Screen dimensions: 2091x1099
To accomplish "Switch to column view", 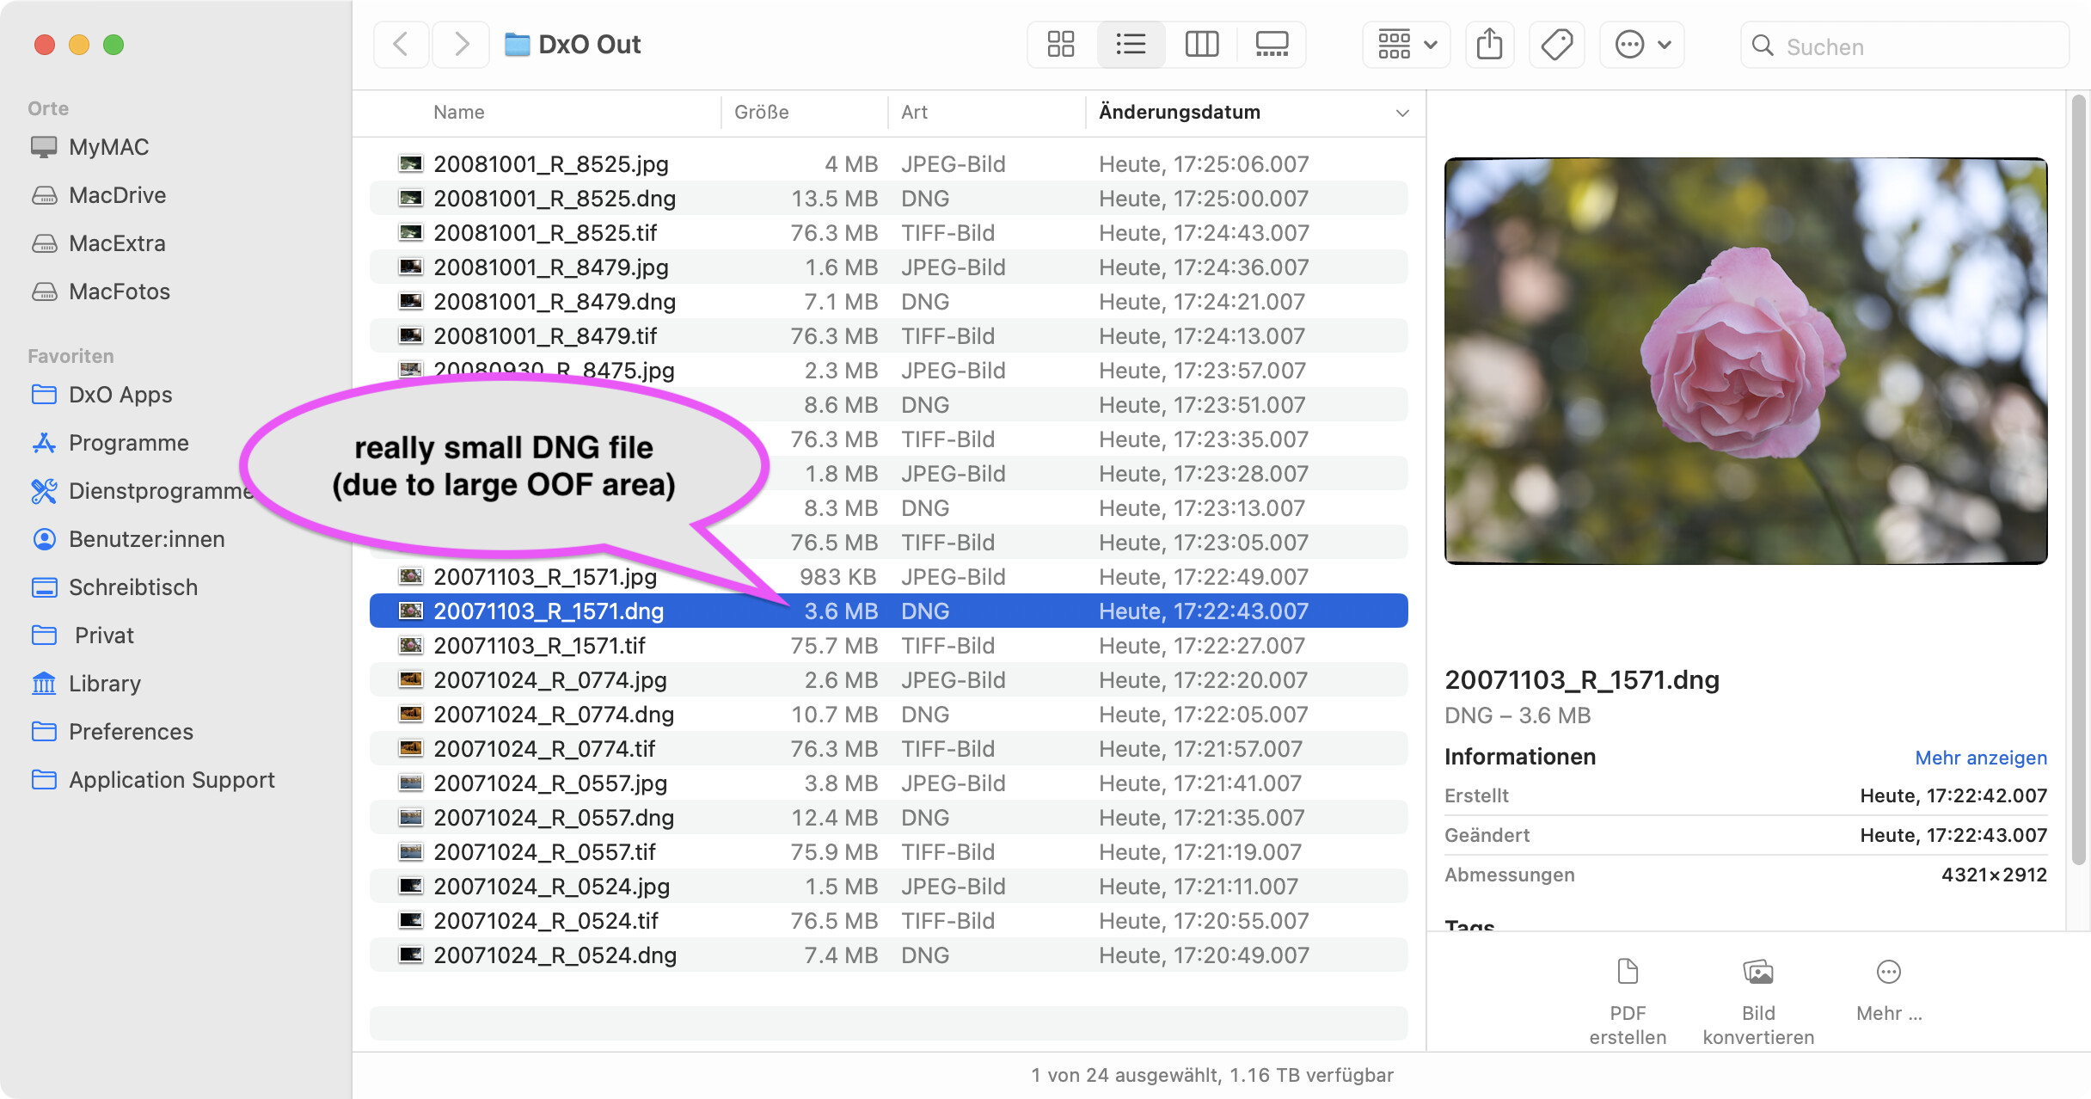I will [x=1201, y=45].
